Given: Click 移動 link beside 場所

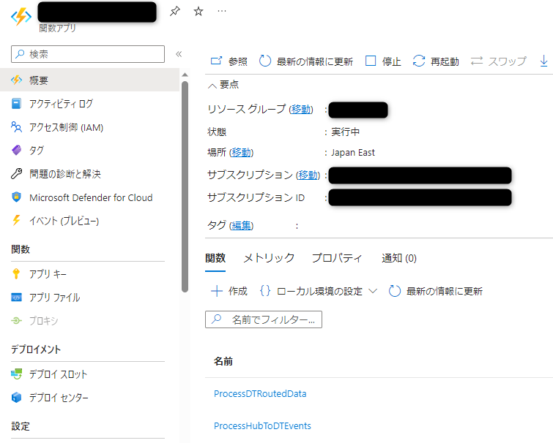Looking at the screenshot, I should 241,152.
